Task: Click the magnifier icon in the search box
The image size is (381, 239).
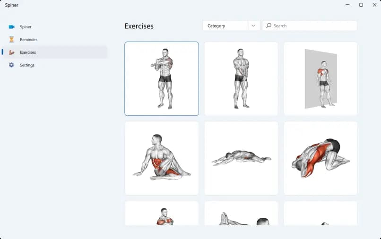Action: [268, 26]
